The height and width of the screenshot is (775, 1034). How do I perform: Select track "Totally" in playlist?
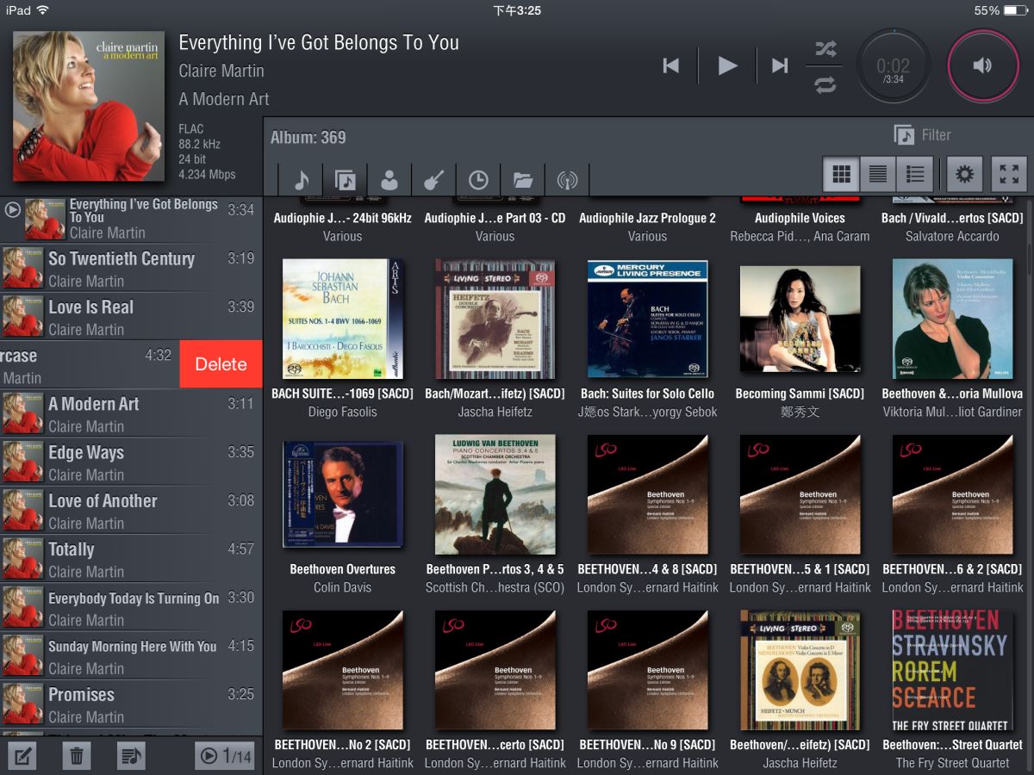[x=131, y=559]
